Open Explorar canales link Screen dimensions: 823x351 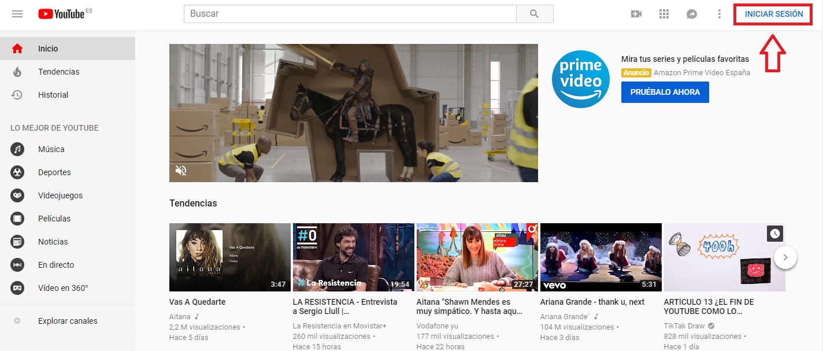point(68,321)
